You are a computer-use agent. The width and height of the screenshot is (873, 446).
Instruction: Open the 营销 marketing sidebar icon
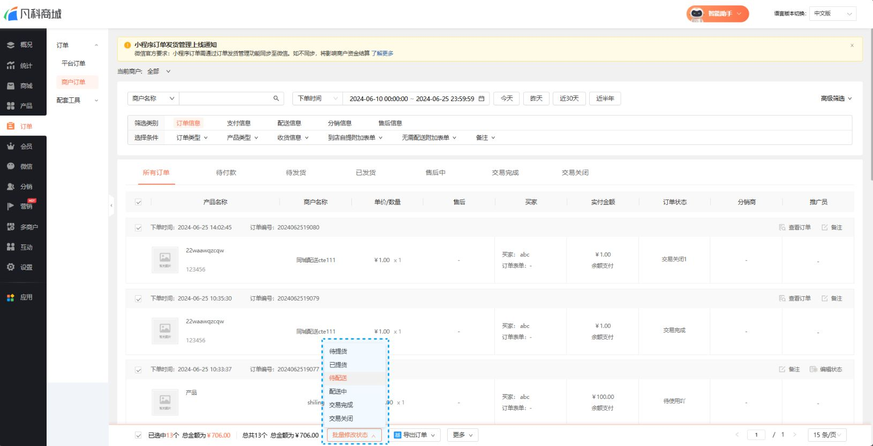point(11,206)
